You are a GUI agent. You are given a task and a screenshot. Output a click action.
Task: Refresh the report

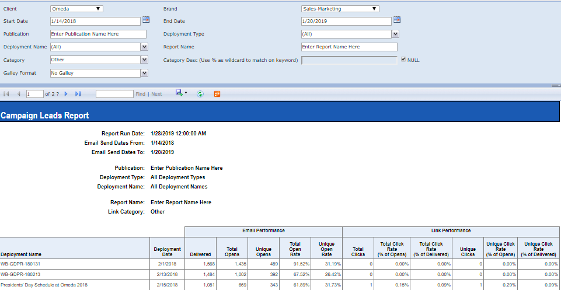point(200,94)
